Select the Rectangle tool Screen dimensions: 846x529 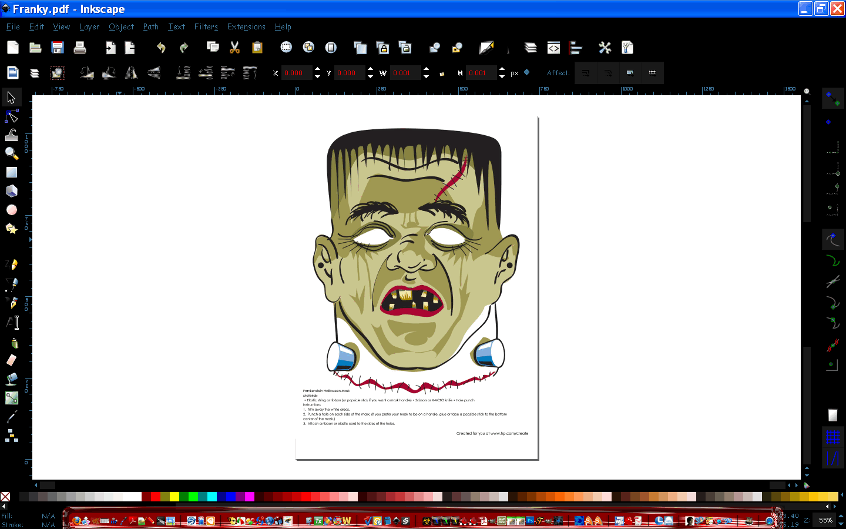(x=11, y=172)
